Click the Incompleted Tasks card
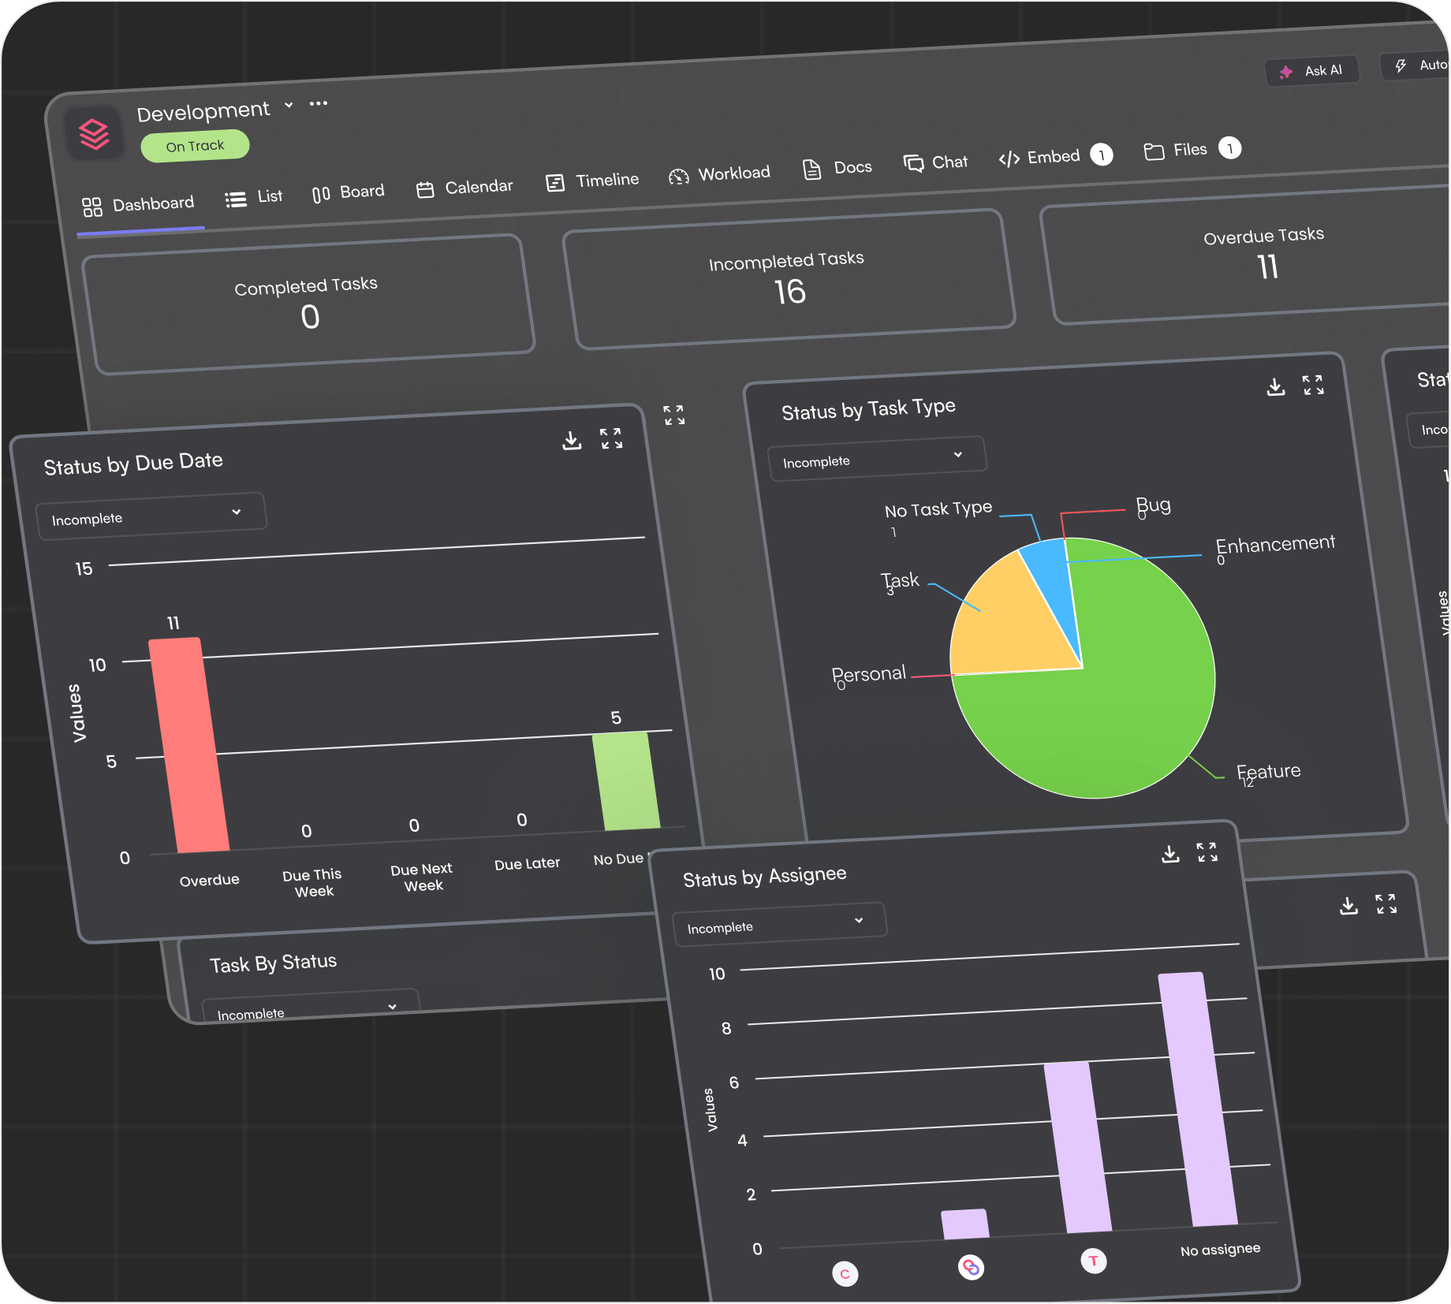The image size is (1451, 1304). point(789,278)
